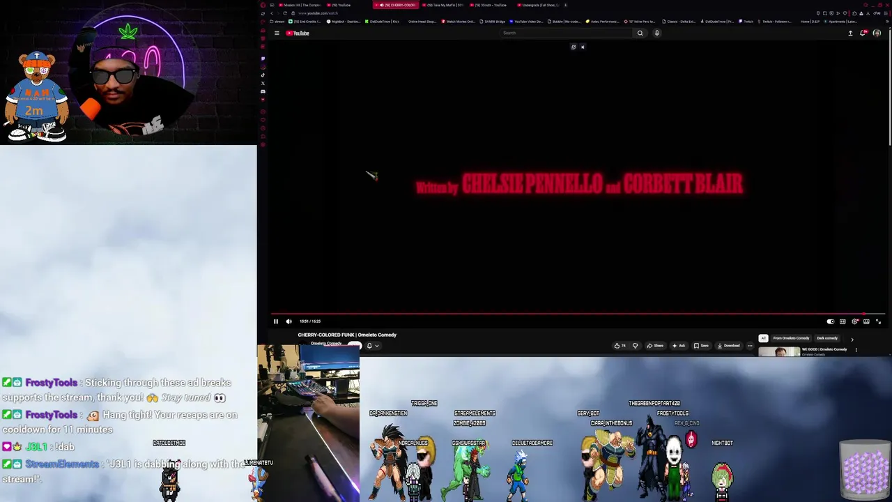Open Instagram in the browser sidebar
Screen dimensions: 892x502
(x=263, y=67)
